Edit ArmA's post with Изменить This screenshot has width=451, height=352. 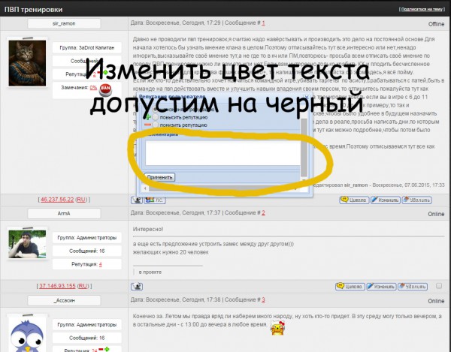click(x=381, y=287)
